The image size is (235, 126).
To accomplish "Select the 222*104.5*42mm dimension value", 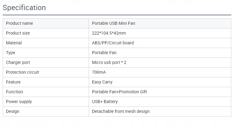I will 109,33.
